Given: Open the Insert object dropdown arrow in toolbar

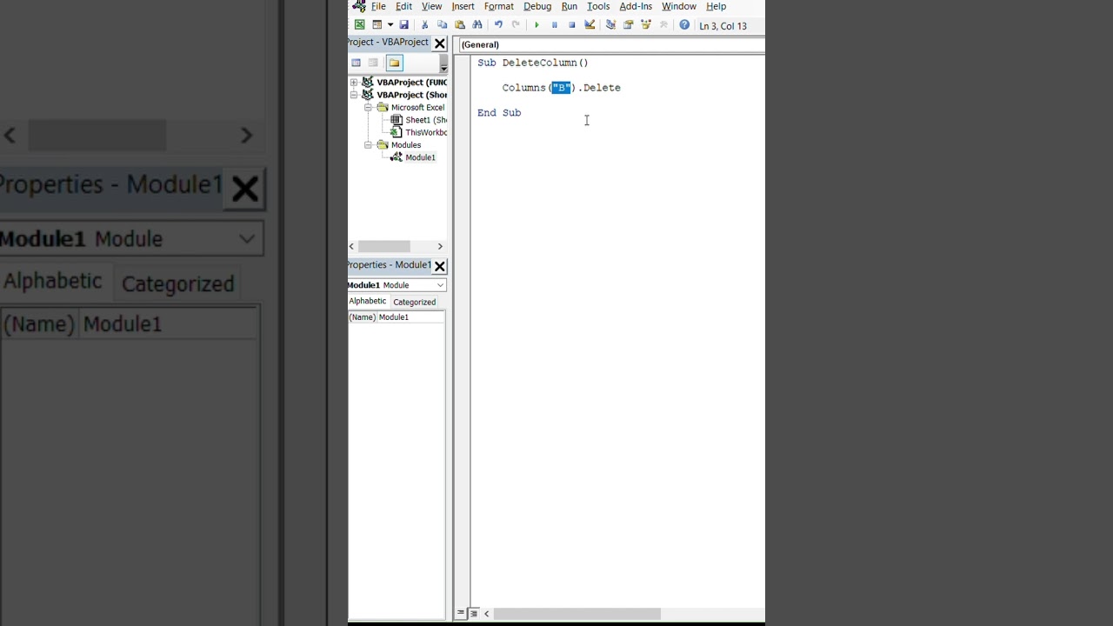Looking at the screenshot, I should click(x=390, y=25).
